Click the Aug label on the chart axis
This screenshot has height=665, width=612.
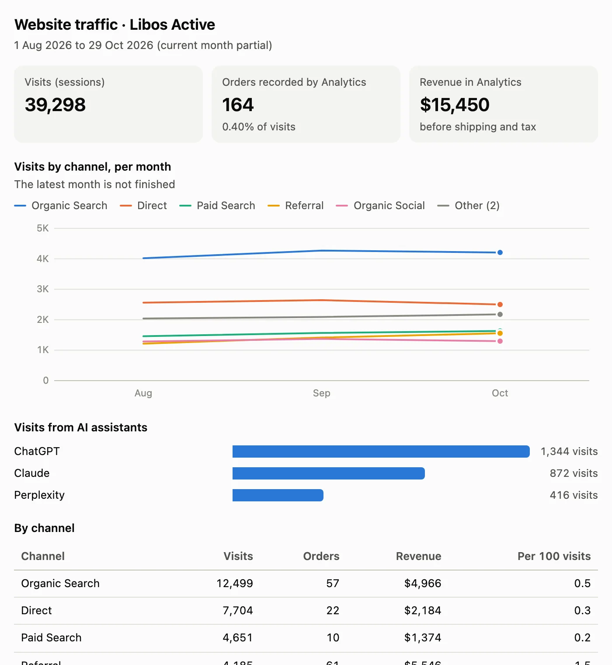tap(143, 393)
